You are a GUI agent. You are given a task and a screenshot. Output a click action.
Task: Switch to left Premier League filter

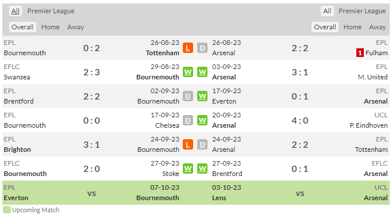(x=51, y=11)
